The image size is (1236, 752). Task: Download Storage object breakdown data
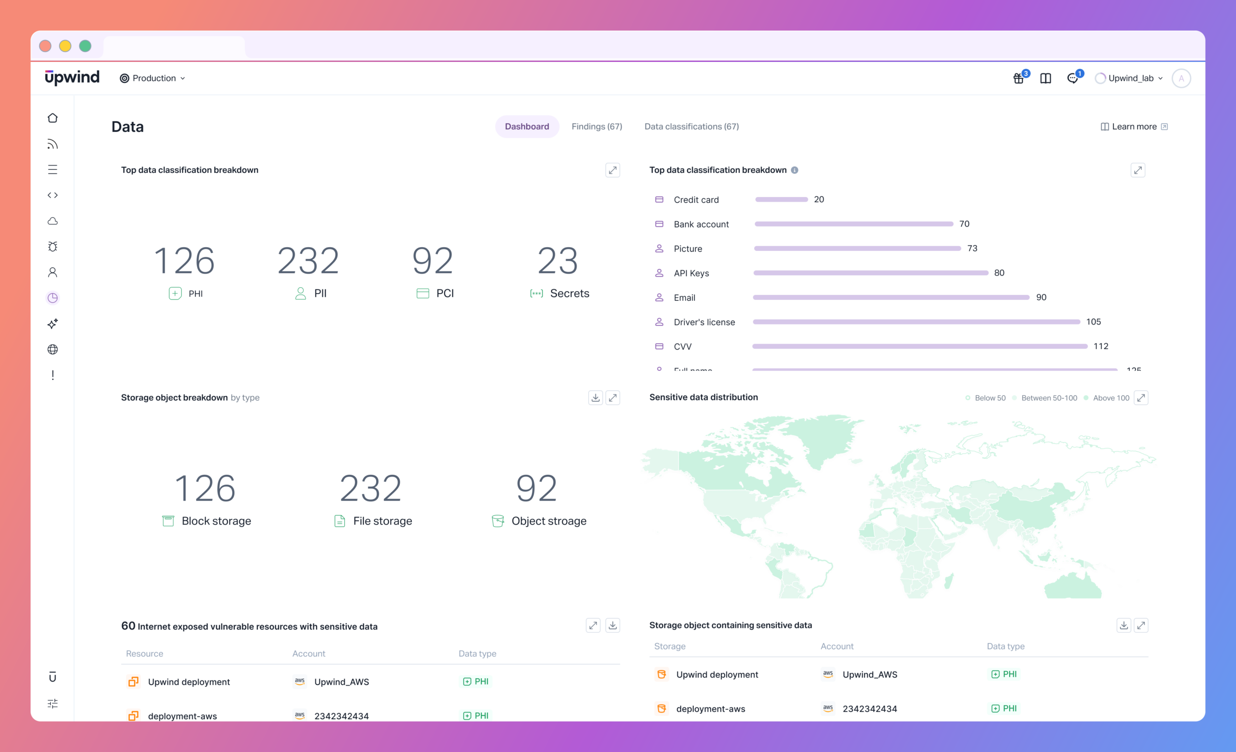point(595,398)
